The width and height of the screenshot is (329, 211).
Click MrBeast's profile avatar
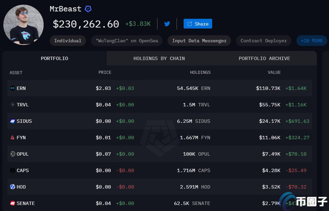pyautogui.click(x=23, y=25)
